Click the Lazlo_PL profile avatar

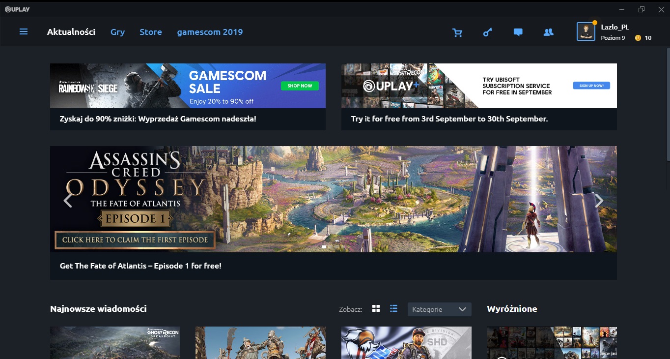coord(586,32)
